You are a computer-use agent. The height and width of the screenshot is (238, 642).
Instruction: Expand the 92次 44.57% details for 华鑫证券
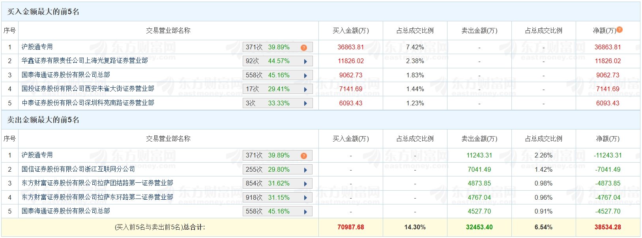pos(305,61)
